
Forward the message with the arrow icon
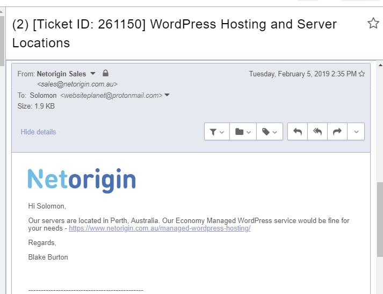[x=337, y=132]
